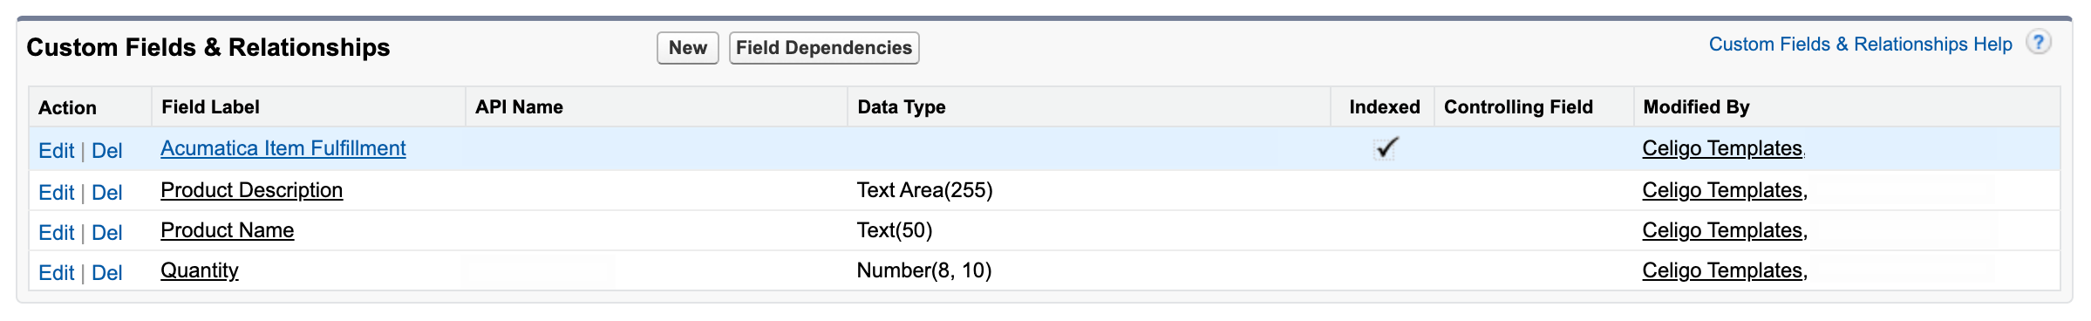This screenshot has width=2091, height=321.
Task: Edit the Product Description field
Action: click(57, 193)
